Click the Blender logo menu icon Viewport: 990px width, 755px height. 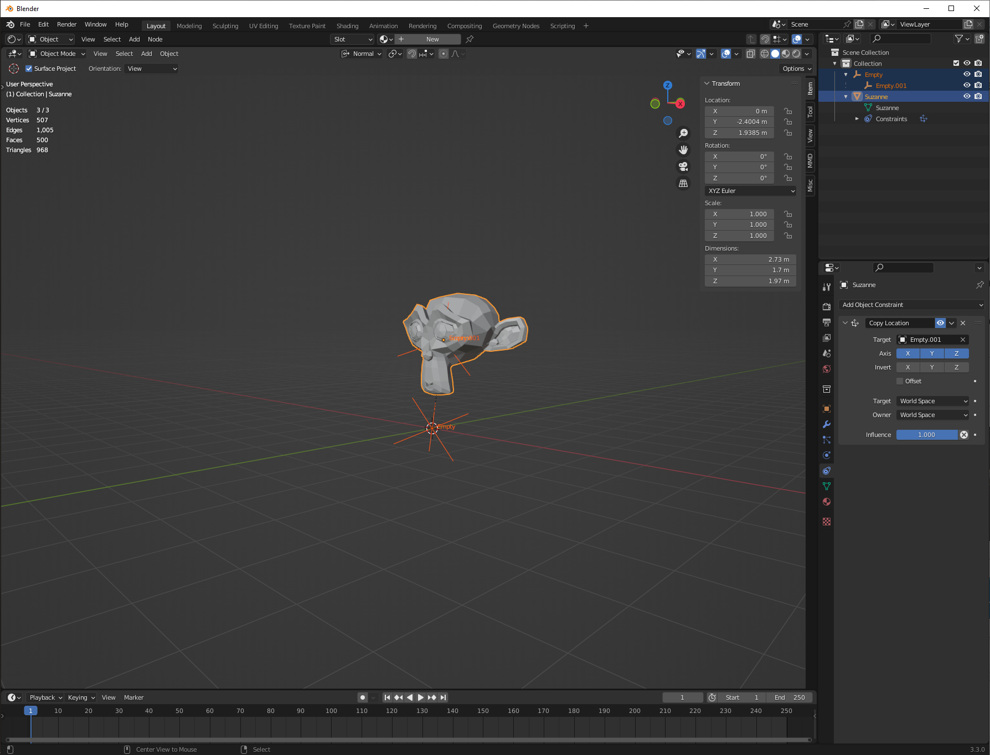click(11, 24)
